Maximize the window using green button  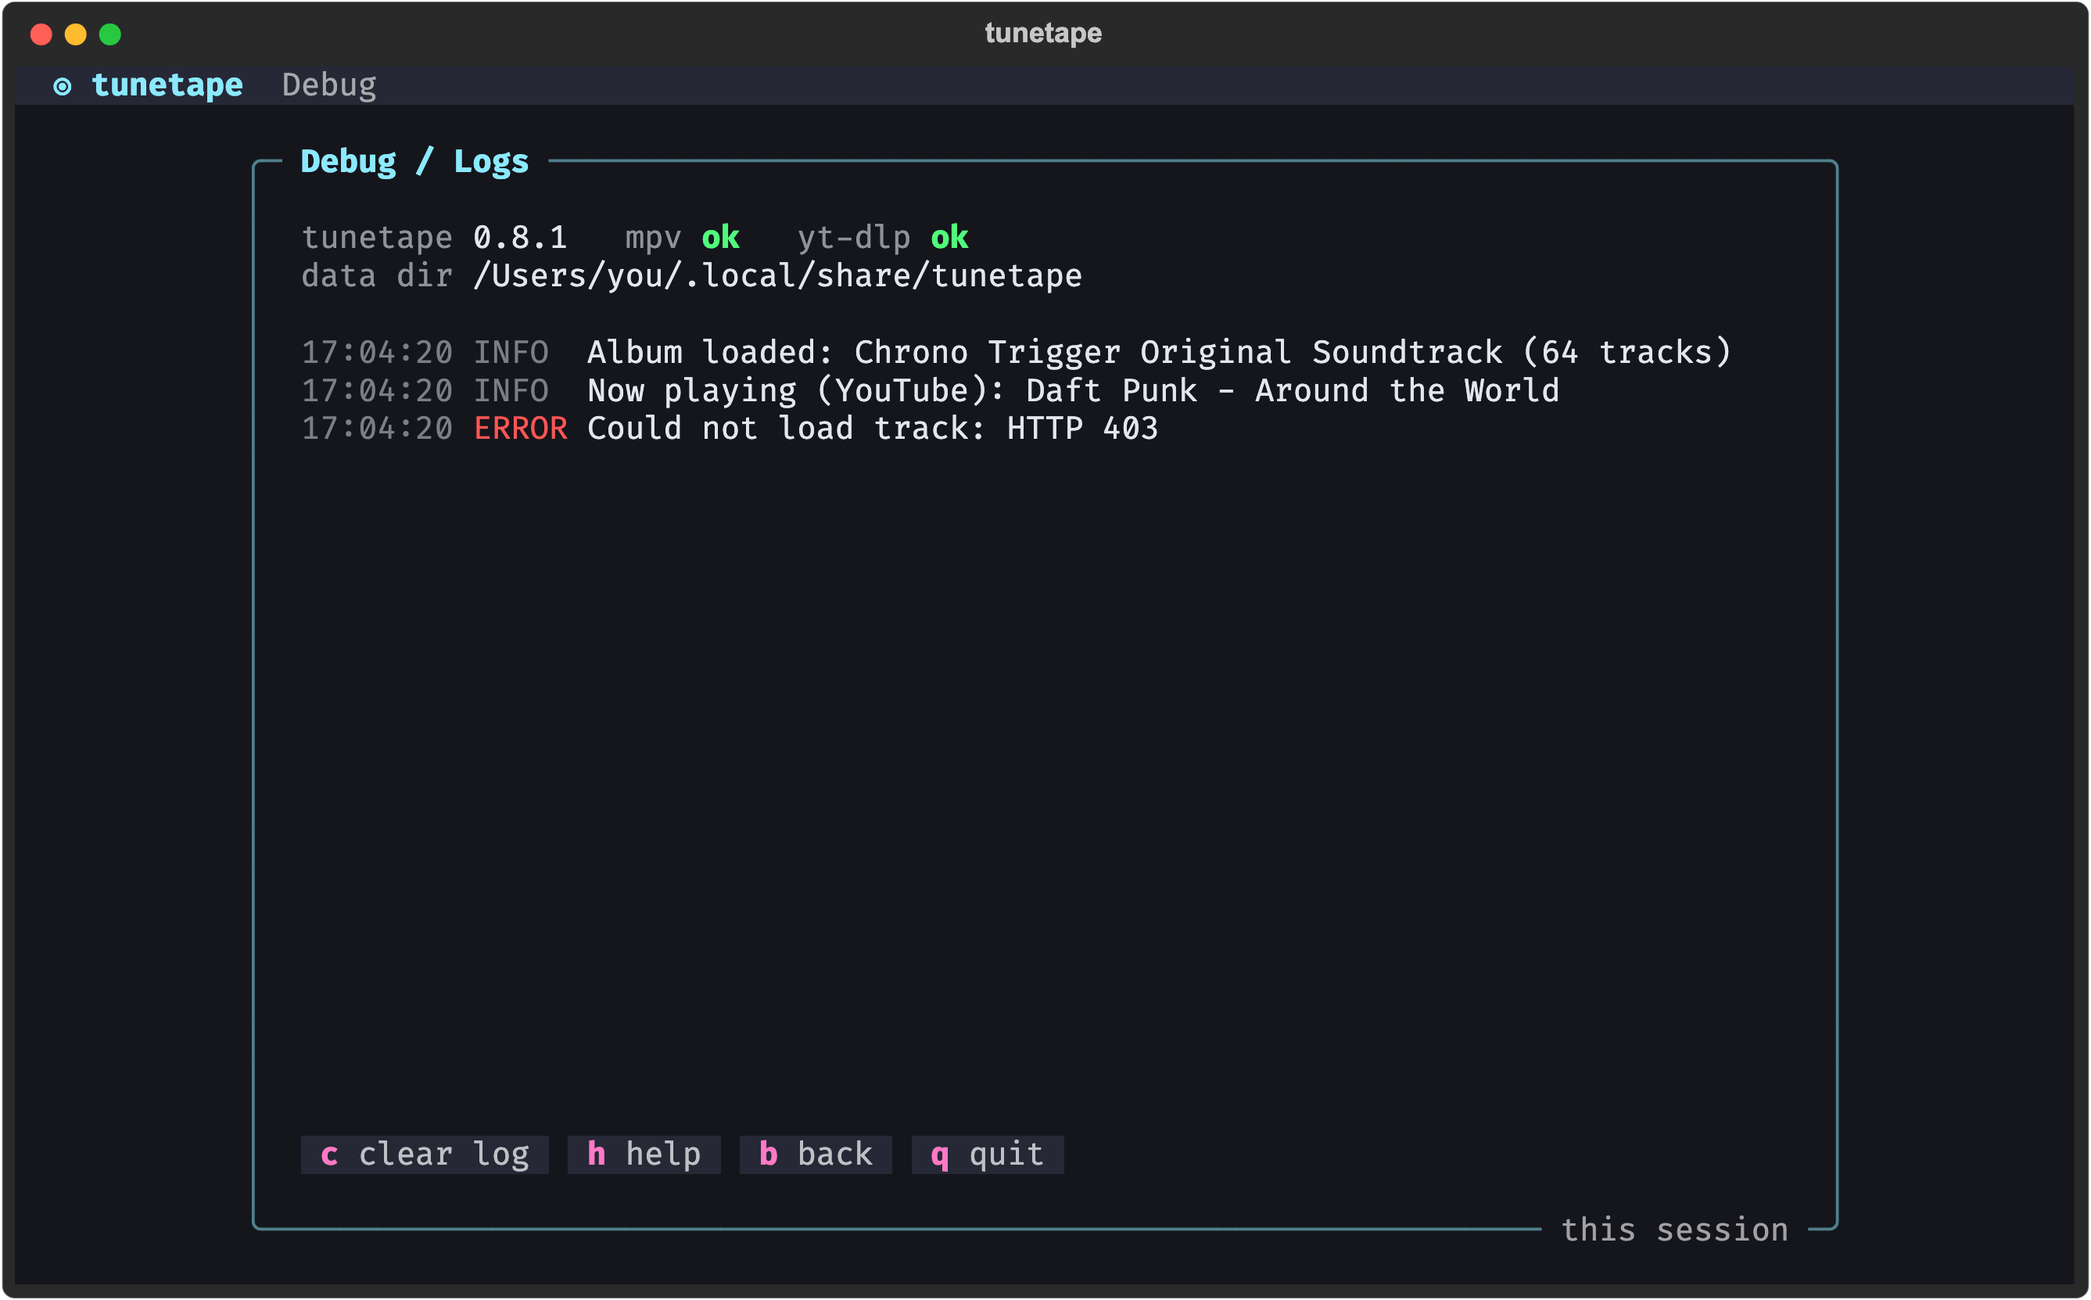[x=110, y=34]
